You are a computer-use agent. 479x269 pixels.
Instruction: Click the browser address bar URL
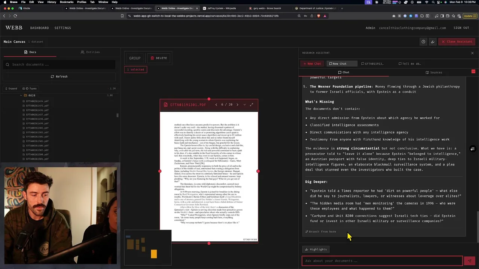coord(206,16)
